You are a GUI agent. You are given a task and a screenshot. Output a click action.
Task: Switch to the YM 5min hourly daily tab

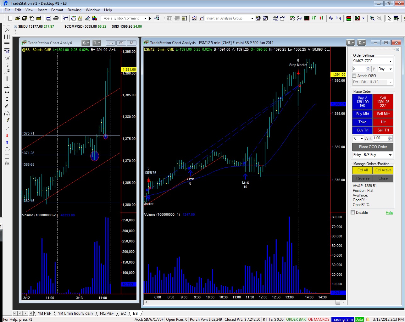click(75, 313)
